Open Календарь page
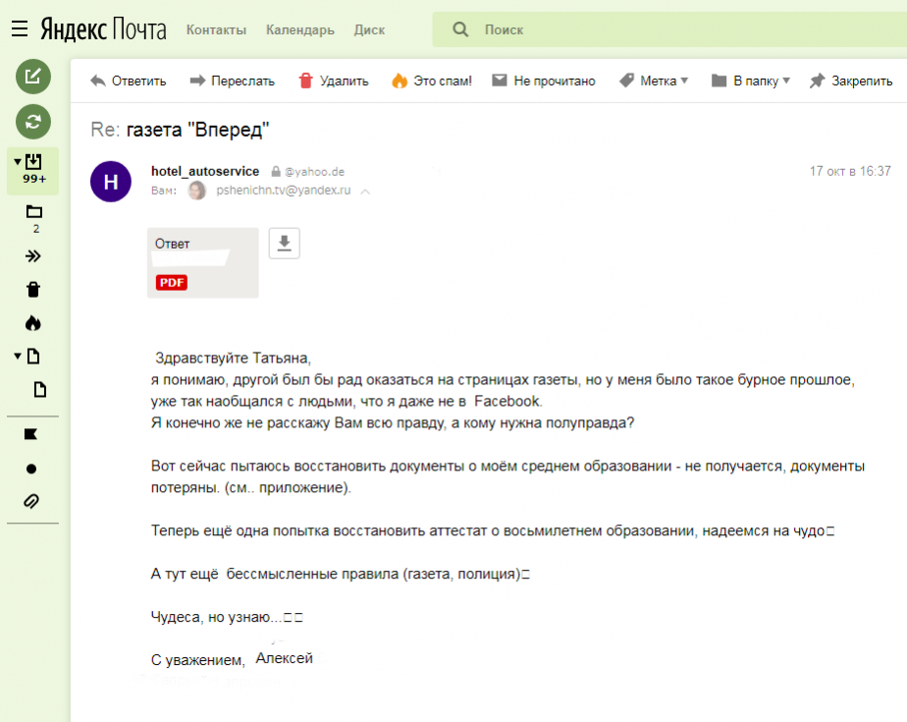Image resolution: width=907 pixels, height=722 pixels. click(x=300, y=29)
